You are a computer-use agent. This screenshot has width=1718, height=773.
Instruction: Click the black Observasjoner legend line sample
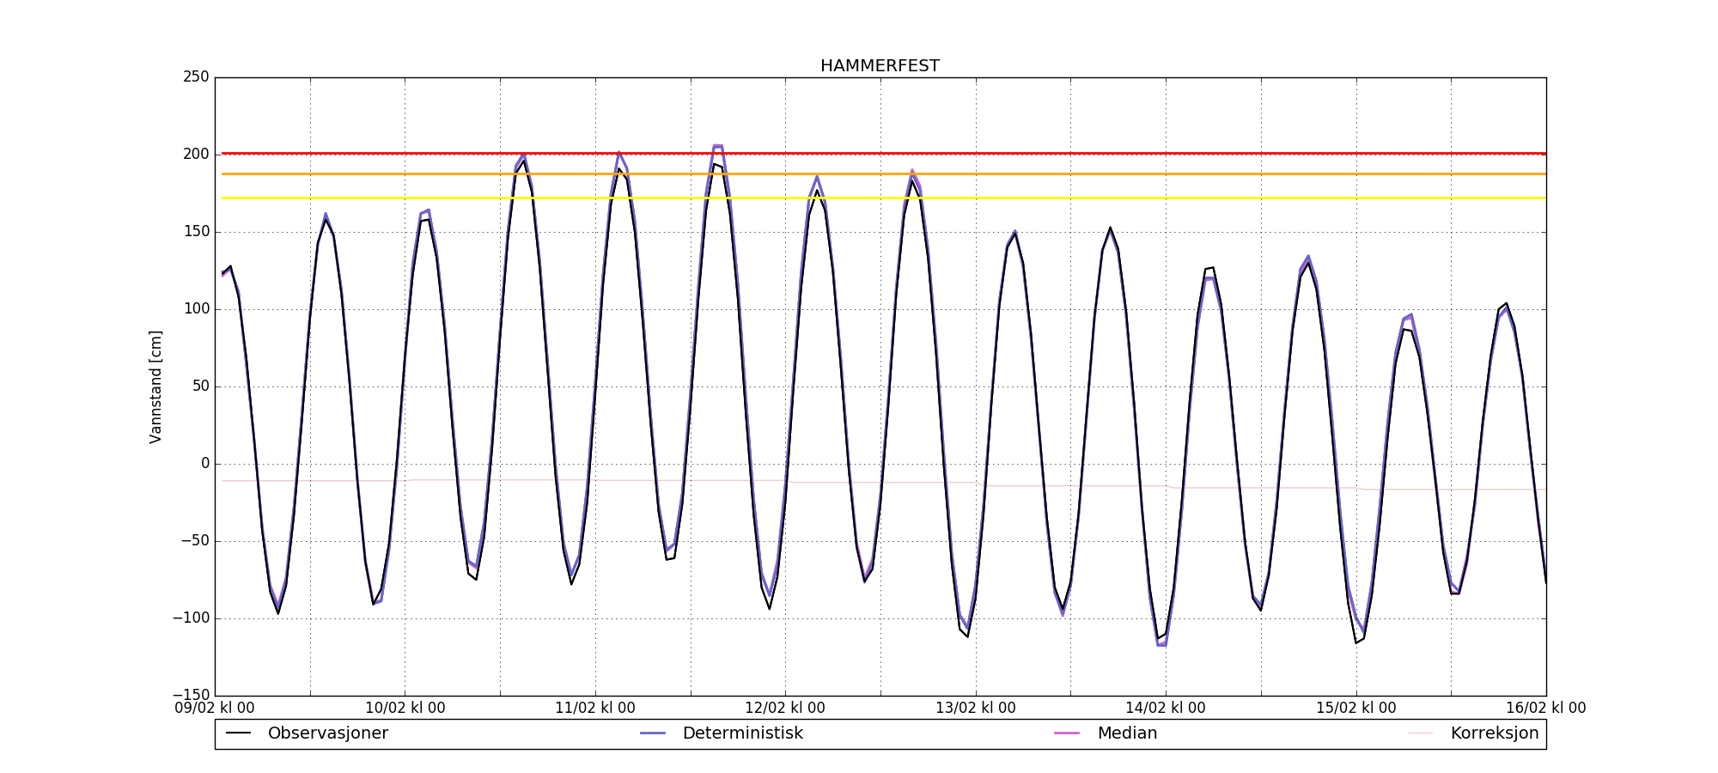point(238,733)
